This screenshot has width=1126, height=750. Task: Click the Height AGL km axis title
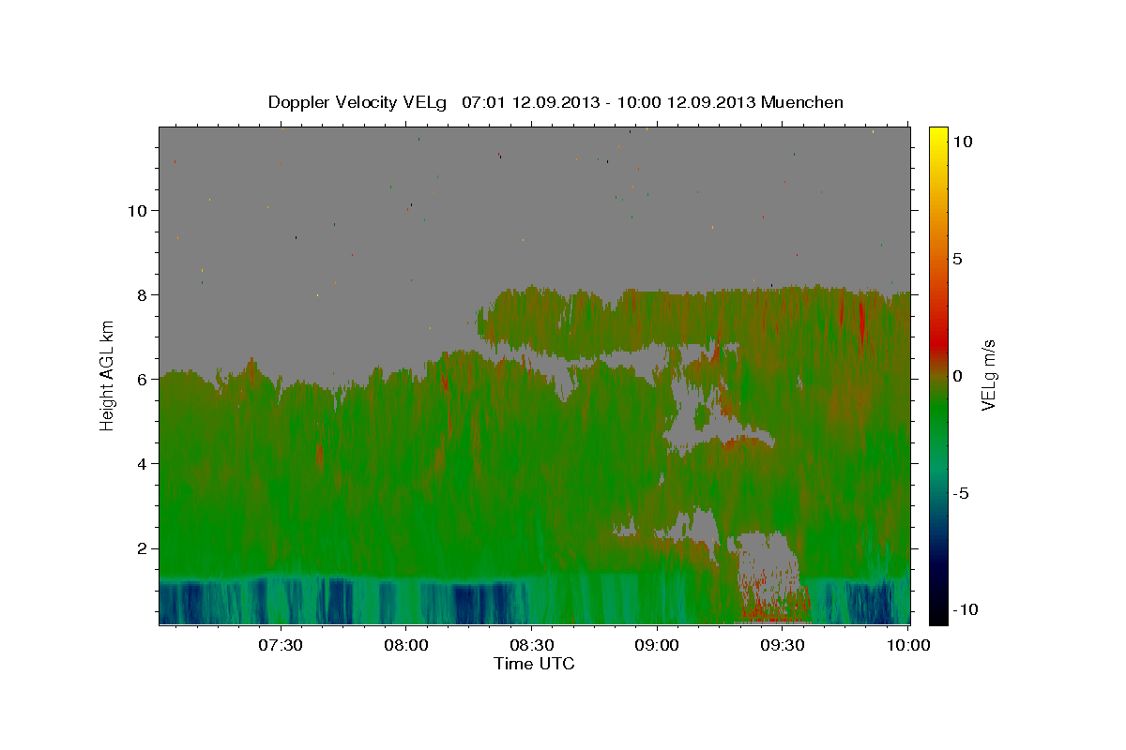[x=108, y=375]
